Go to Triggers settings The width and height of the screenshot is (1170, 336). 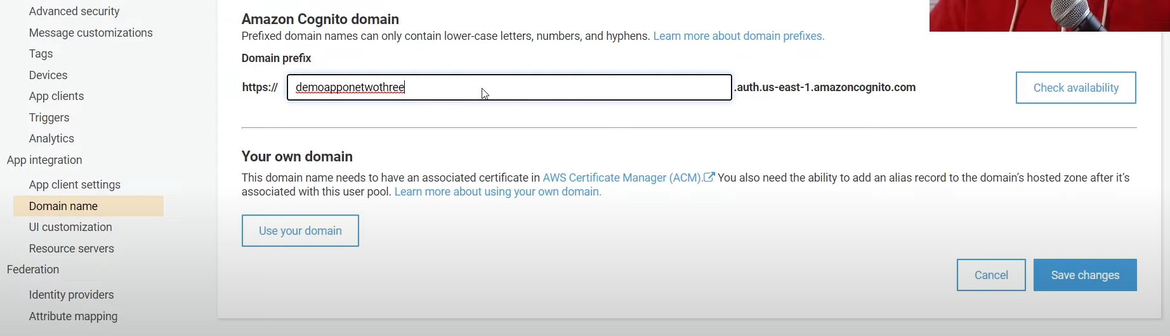tap(49, 118)
